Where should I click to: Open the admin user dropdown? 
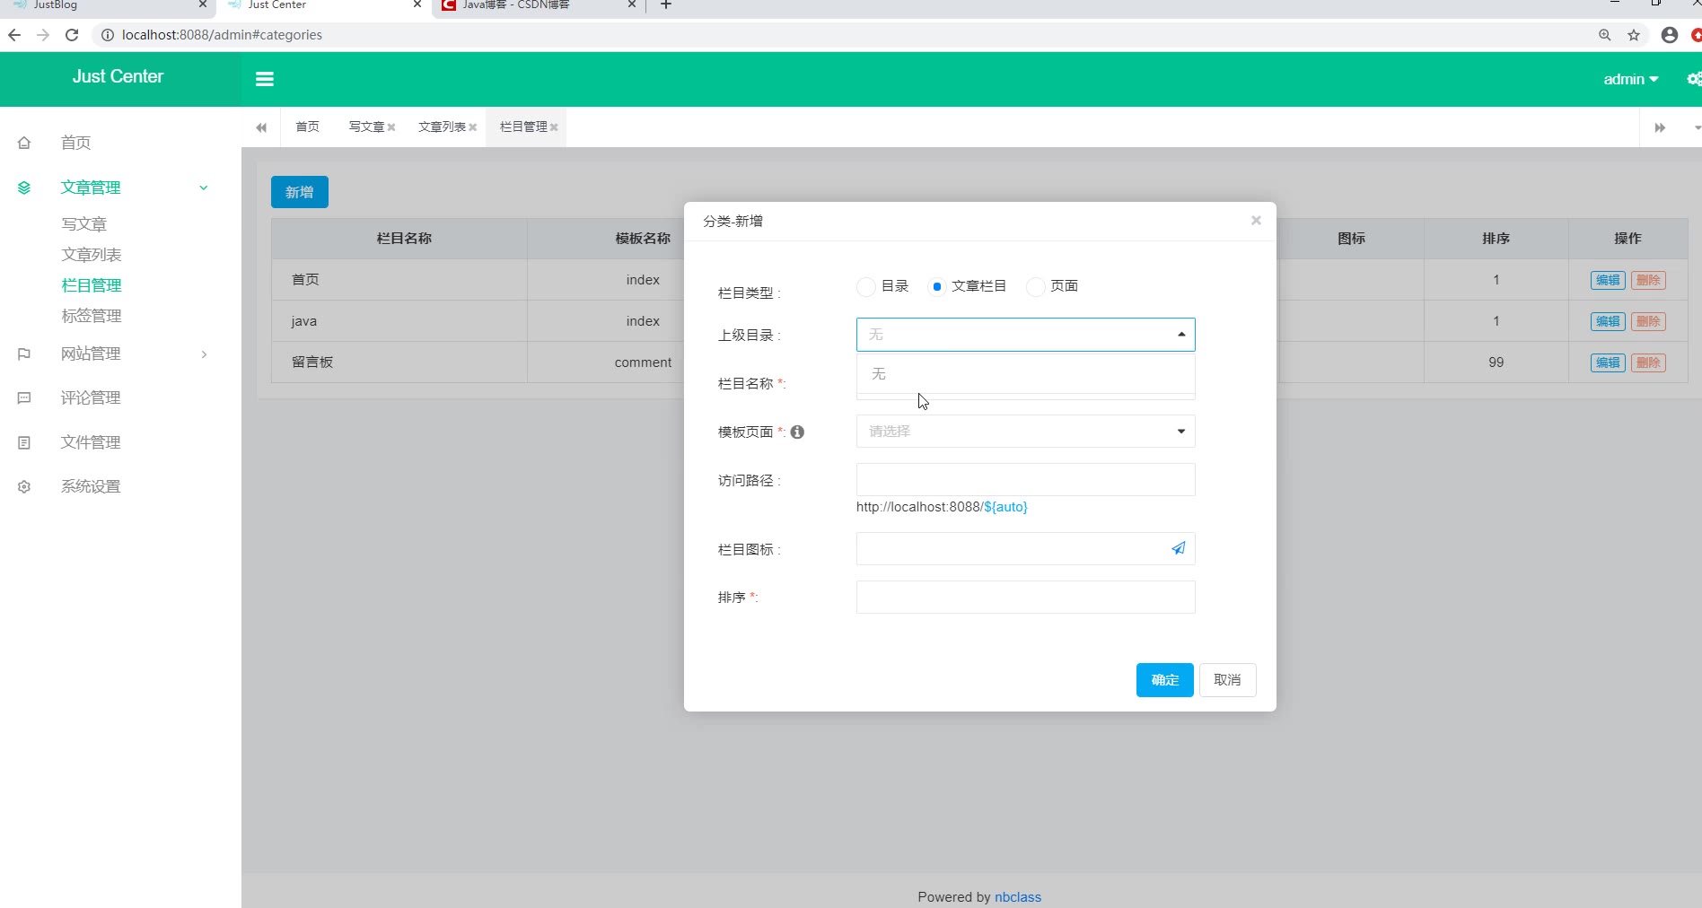pyautogui.click(x=1630, y=79)
